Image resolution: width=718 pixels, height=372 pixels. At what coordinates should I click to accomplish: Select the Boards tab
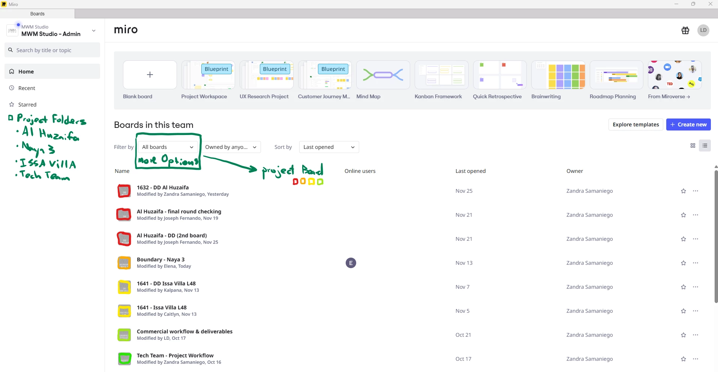coord(37,13)
